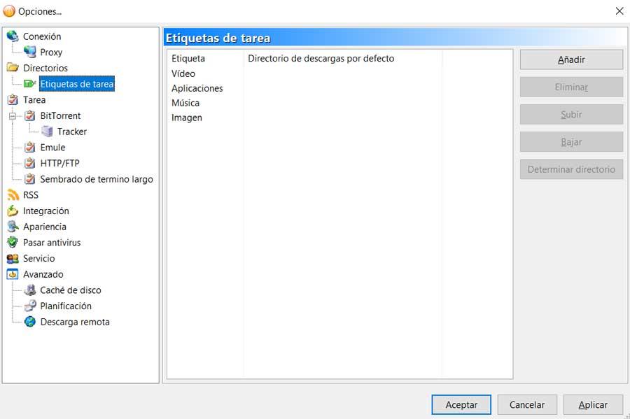Image resolution: width=630 pixels, height=419 pixels.
Task: Open the RSS options
Action: coord(31,195)
